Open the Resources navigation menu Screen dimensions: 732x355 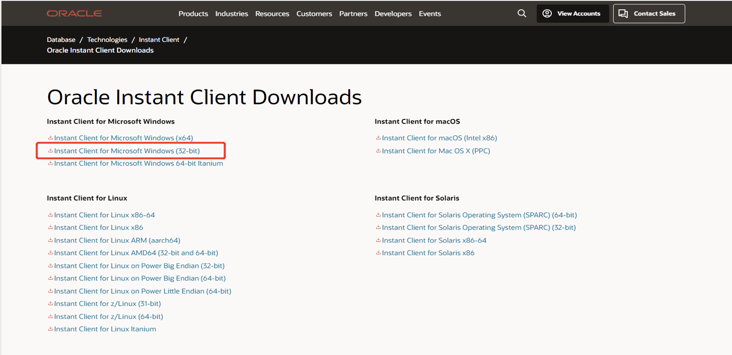[272, 14]
